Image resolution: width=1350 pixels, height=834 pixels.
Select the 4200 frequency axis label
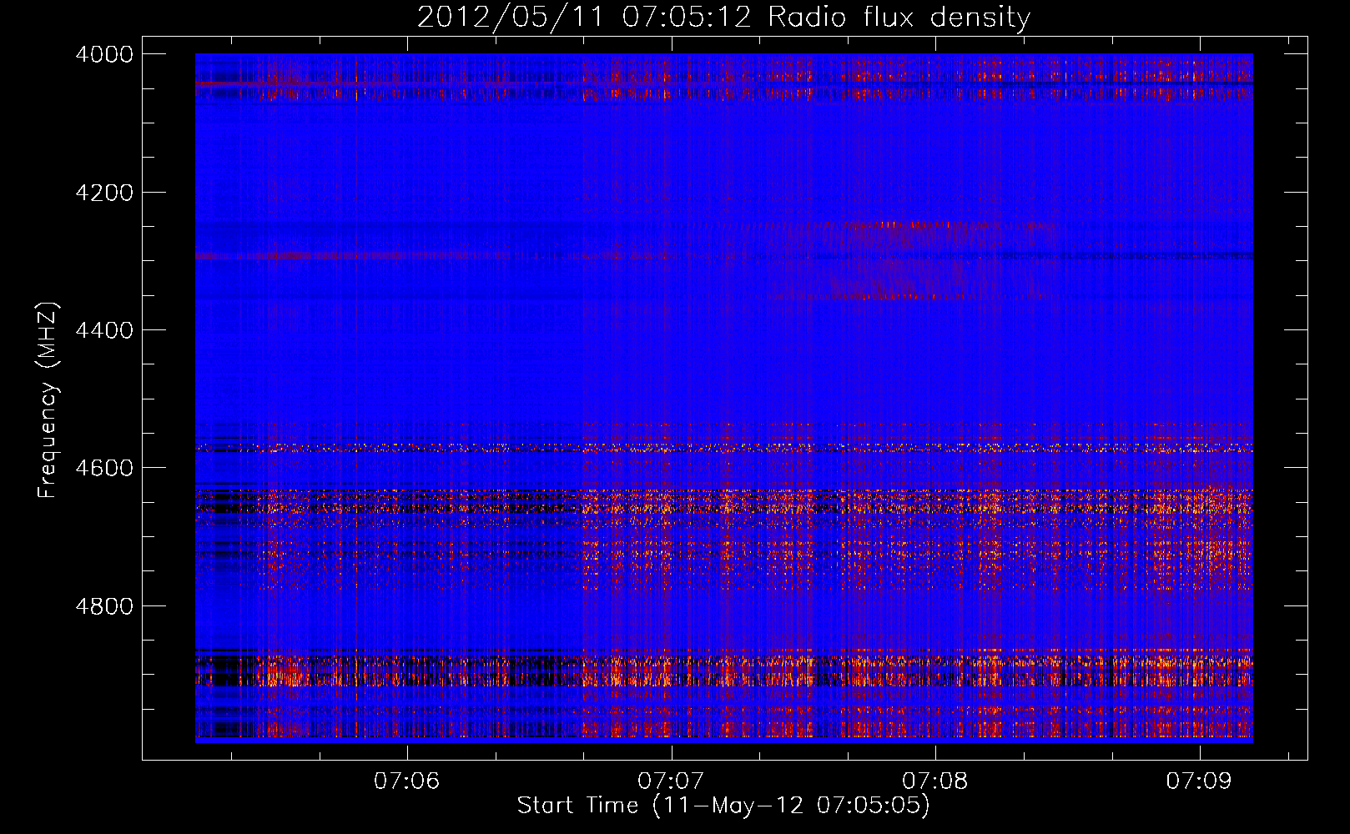click(104, 193)
